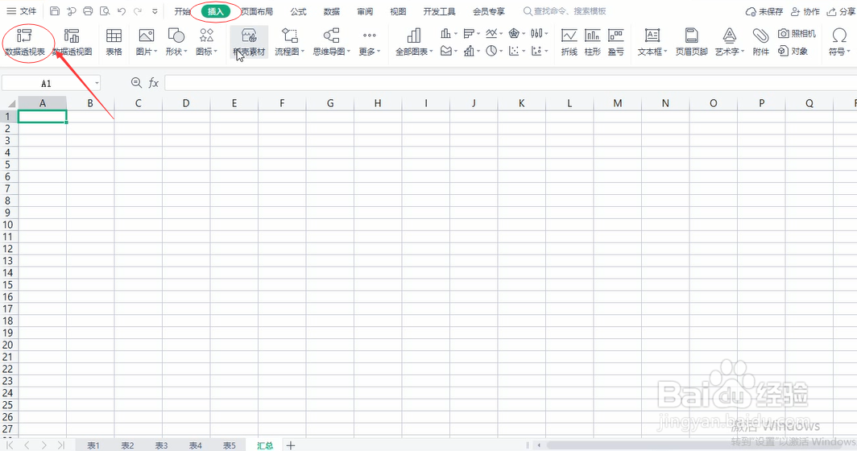Switch to the 审阅 (Review) tab

pyautogui.click(x=365, y=11)
